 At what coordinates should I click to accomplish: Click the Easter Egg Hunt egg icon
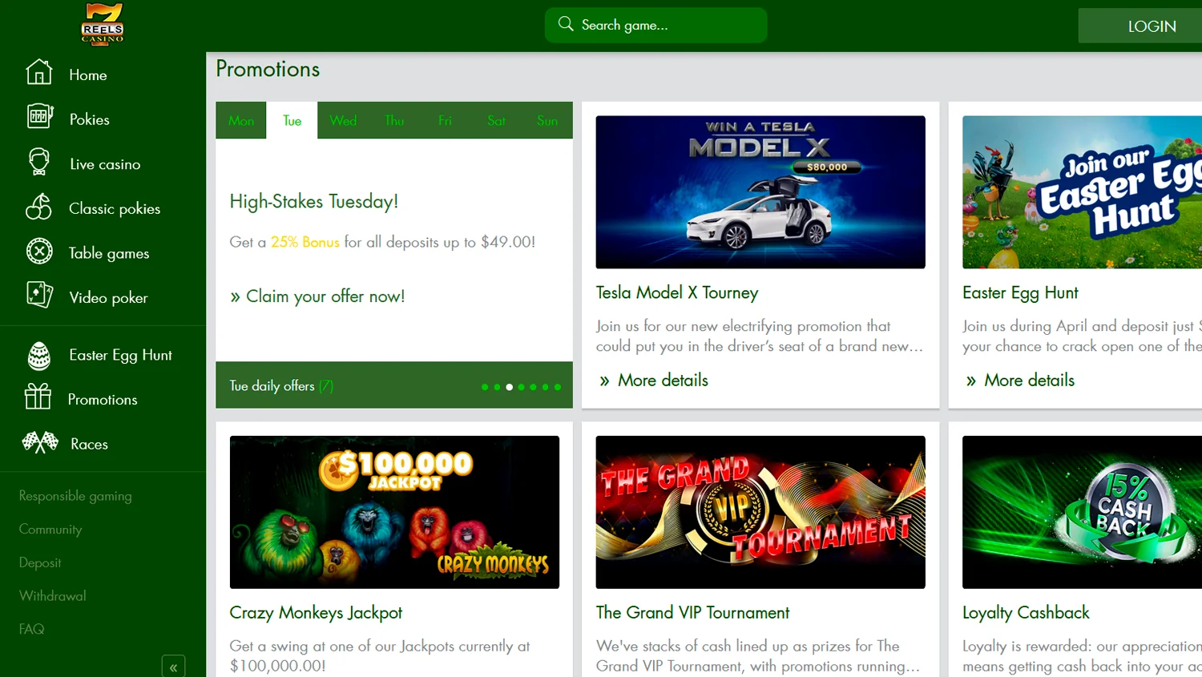(x=38, y=355)
